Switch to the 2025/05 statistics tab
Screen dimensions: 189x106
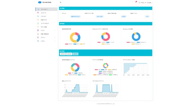[63, 54]
